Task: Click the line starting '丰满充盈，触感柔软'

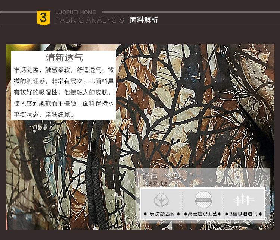Action: tap(64, 70)
